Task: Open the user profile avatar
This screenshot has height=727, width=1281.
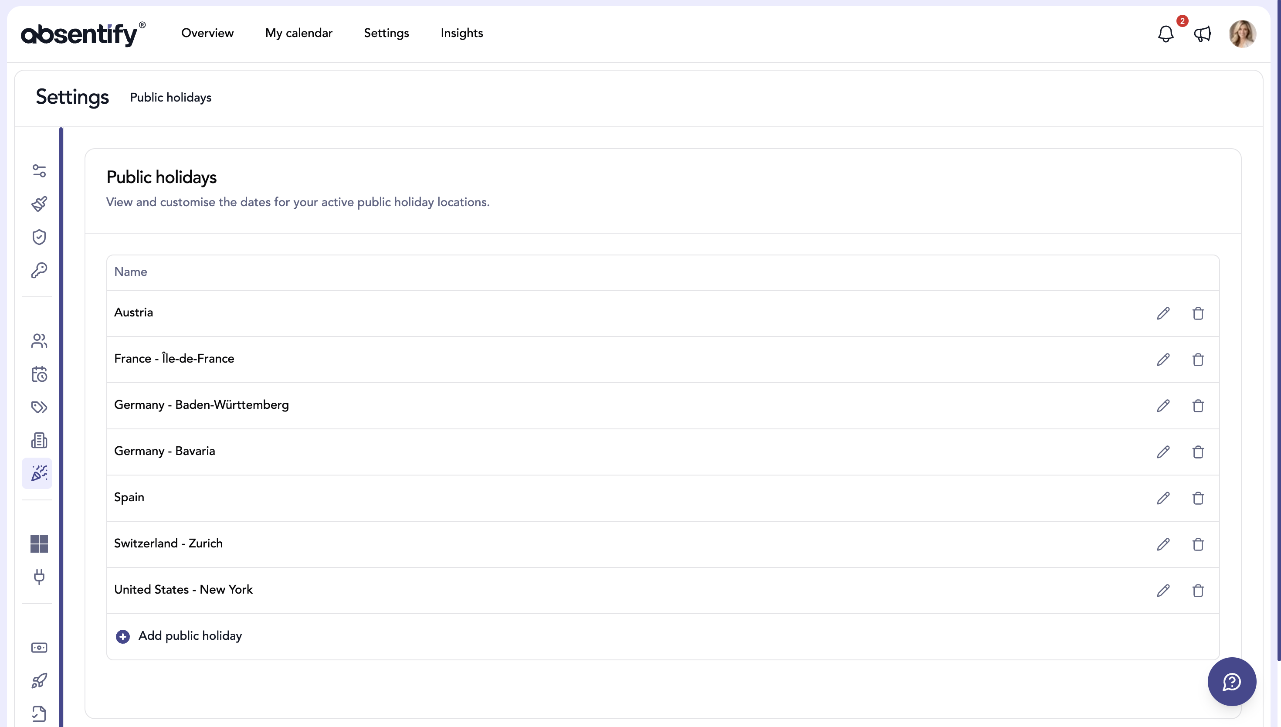Action: coord(1242,34)
